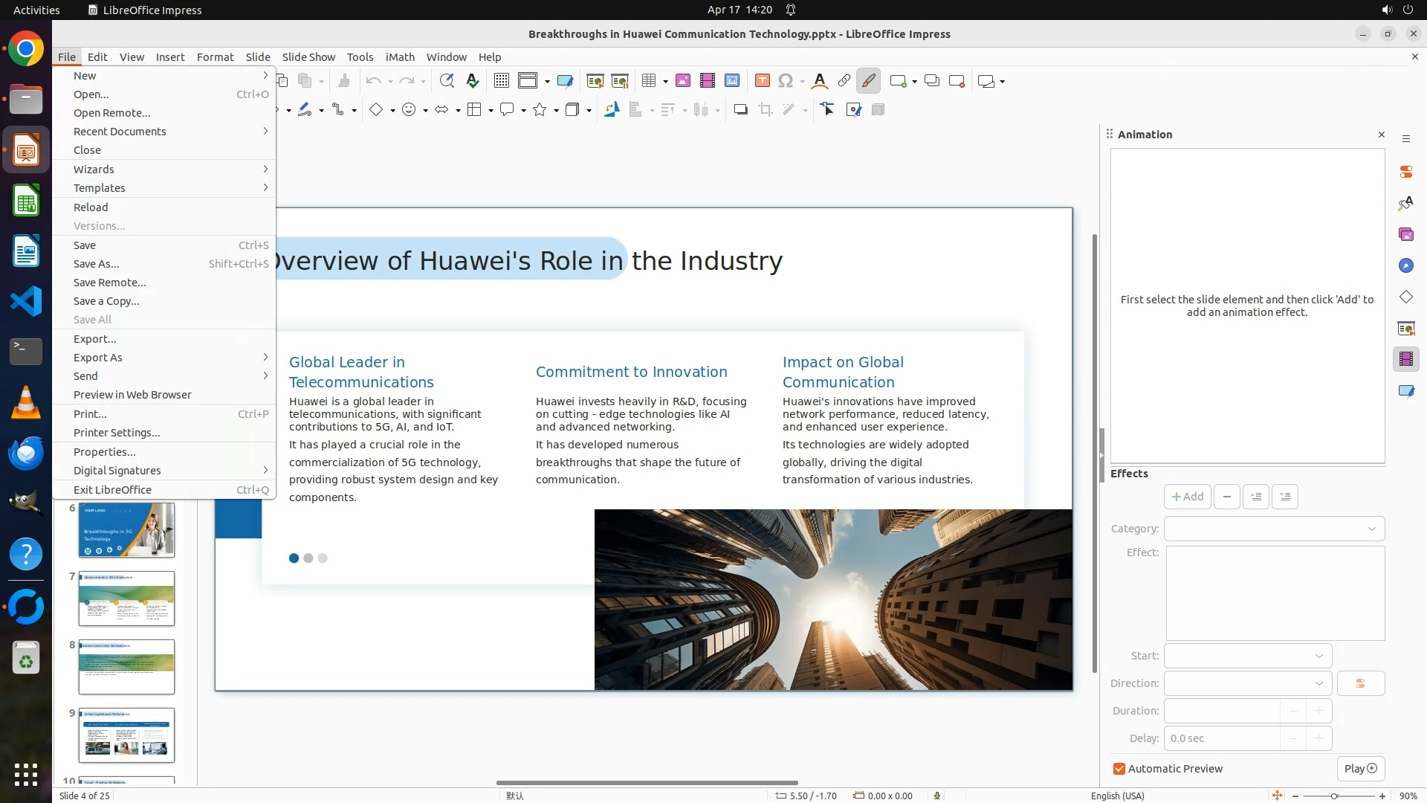Image resolution: width=1427 pixels, height=803 pixels.
Task: Choose Save As... from File menu
Action: 96,264
